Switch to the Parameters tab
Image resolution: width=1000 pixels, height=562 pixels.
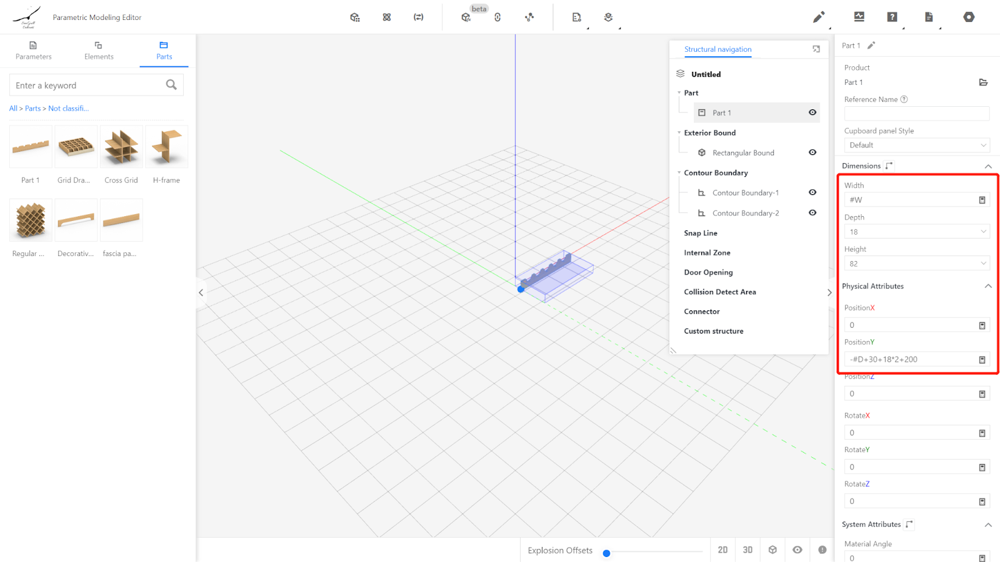tap(34, 50)
